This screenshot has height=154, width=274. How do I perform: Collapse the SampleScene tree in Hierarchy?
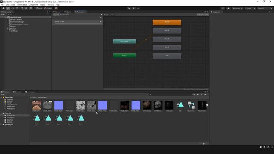pyautogui.click(x=6, y=17)
